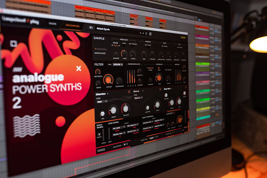Close the Analogue Power Synths artwork with X
The width and height of the screenshot is (267, 178).
(x=79, y=68)
